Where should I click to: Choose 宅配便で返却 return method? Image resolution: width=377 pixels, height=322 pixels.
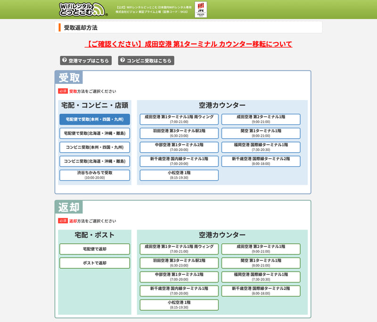click(x=95, y=249)
